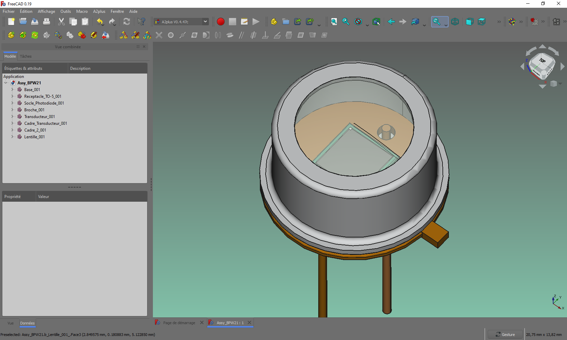The image size is (567, 340).
Task: Click the first yellow add-part icon in A2plus toolbar
Action: [11, 35]
